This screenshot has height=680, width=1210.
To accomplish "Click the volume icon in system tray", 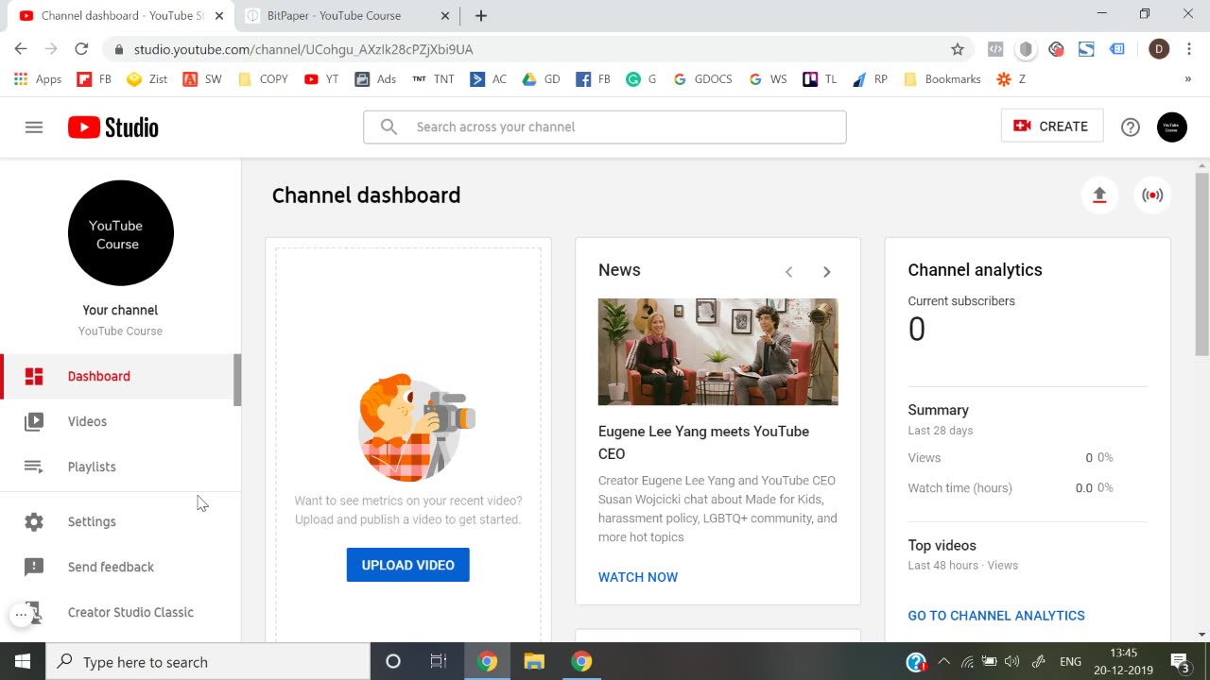I will pos(1012,662).
